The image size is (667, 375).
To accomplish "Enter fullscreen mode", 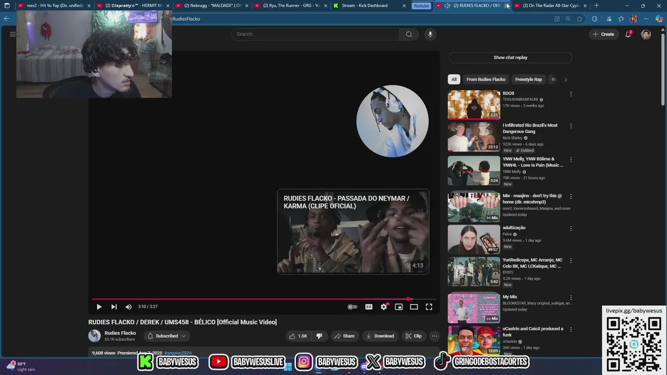I will [x=429, y=307].
